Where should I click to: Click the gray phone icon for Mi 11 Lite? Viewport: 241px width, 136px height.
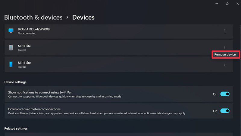click(11, 47)
